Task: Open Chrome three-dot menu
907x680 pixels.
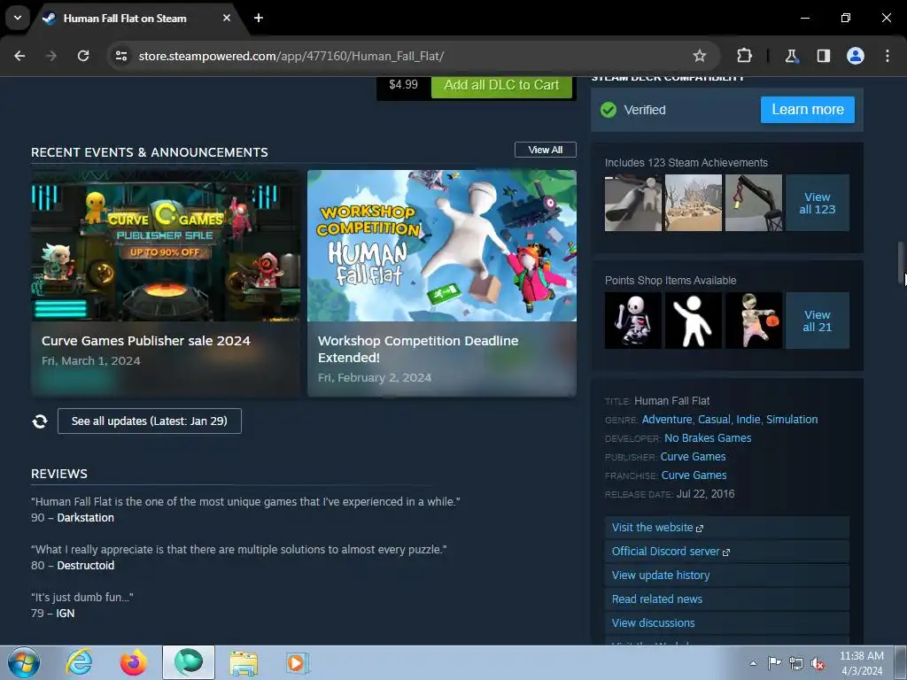Action: tap(888, 56)
